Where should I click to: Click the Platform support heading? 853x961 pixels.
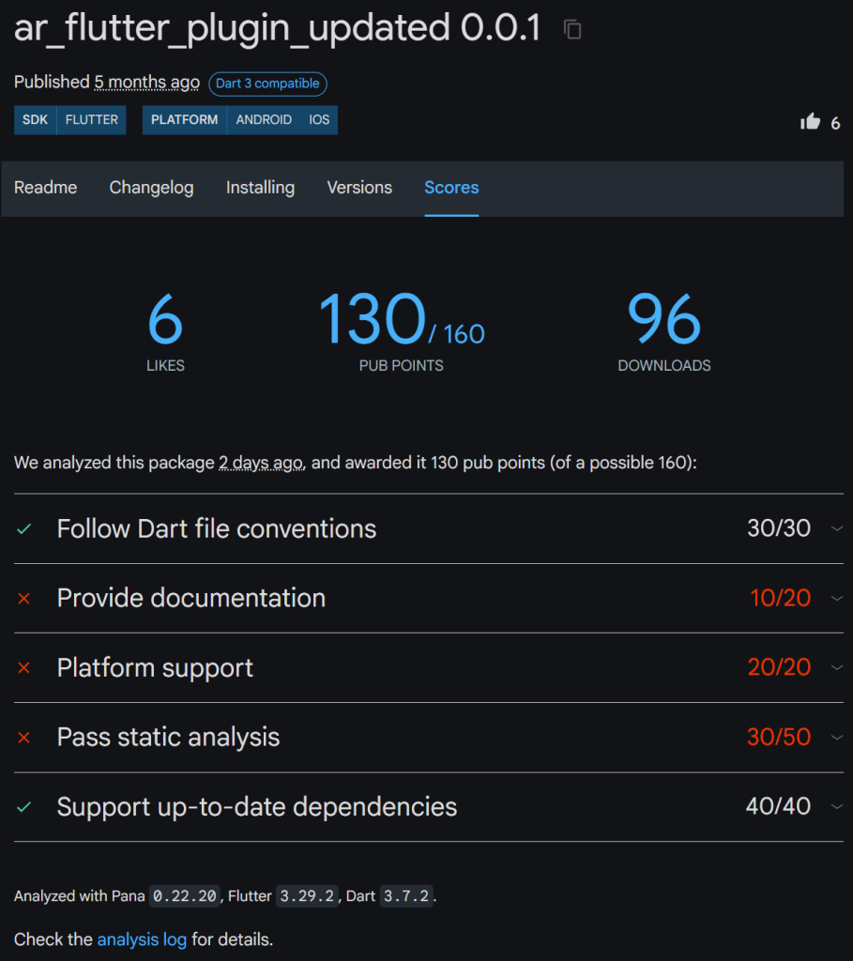[155, 667]
